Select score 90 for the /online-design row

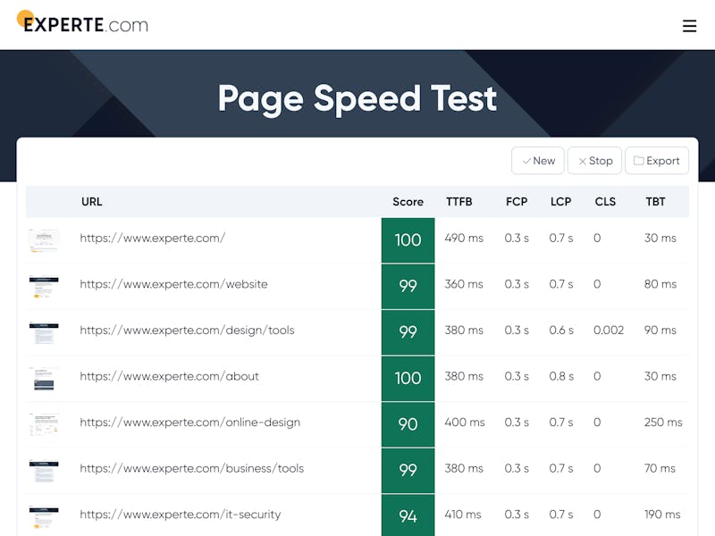pyautogui.click(x=408, y=424)
